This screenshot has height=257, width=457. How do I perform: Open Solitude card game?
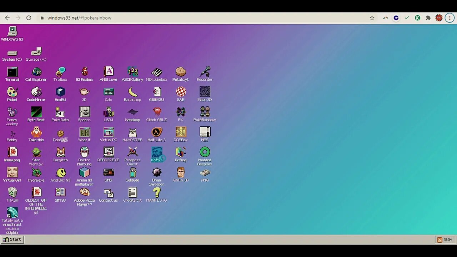coord(132,175)
